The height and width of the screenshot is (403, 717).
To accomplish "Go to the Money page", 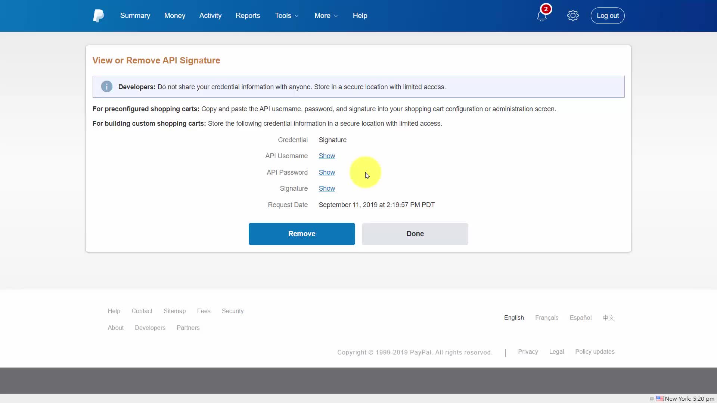I will pyautogui.click(x=175, y=16).
